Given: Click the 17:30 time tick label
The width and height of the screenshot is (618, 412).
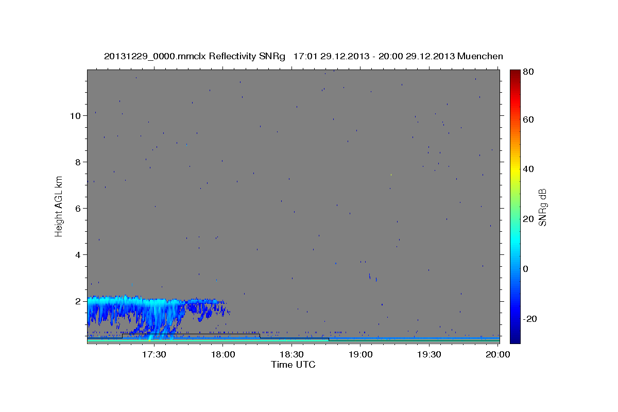Looking at the screenshot, I should tap(154, 354).
